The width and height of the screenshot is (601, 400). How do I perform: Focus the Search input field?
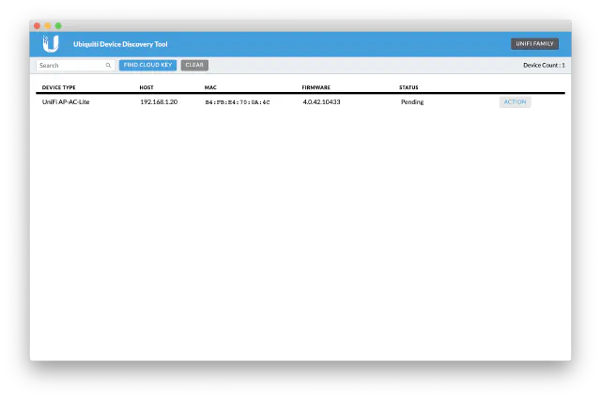(75, 65)
